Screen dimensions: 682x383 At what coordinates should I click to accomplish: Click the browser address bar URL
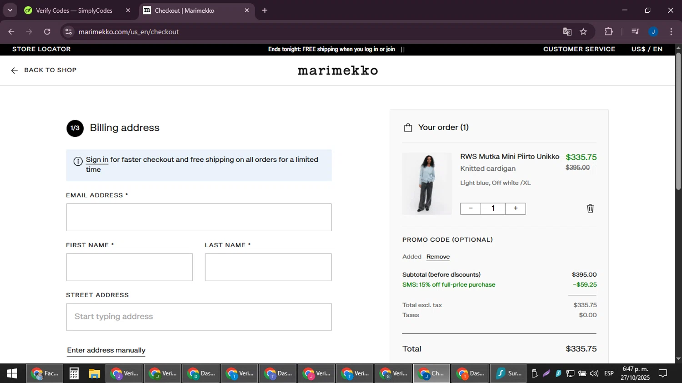coord(128,32)
